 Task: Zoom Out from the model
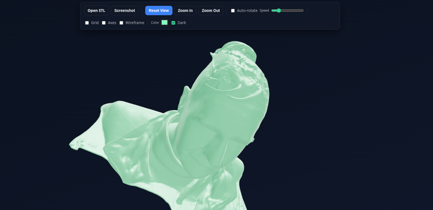(211, 10)
